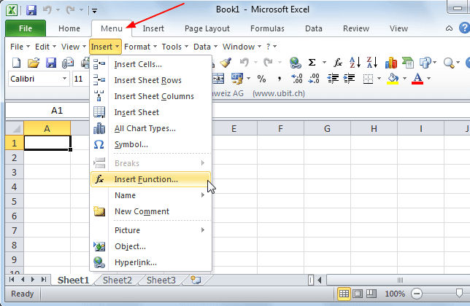Choose Insert Cells from the menu
Image resolution: width=470 pixels, height=306 pixels.
pos(150,64)
